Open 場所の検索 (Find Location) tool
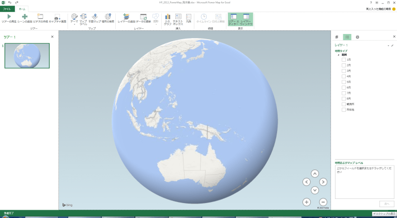The image size is (397, 218). 108,18
